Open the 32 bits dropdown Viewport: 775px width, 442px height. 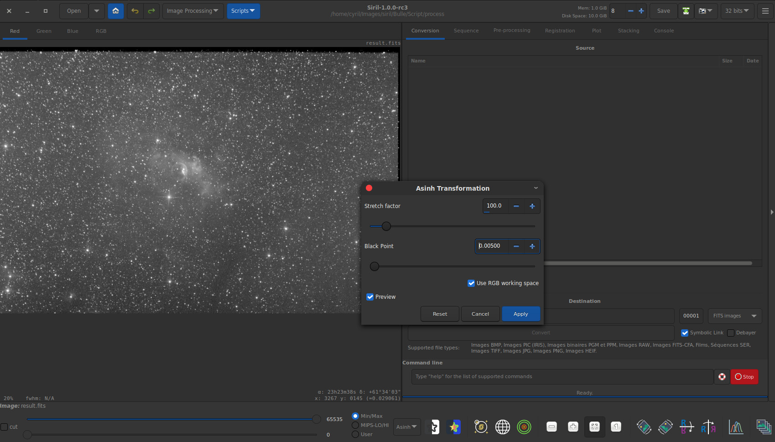(737, 11)
